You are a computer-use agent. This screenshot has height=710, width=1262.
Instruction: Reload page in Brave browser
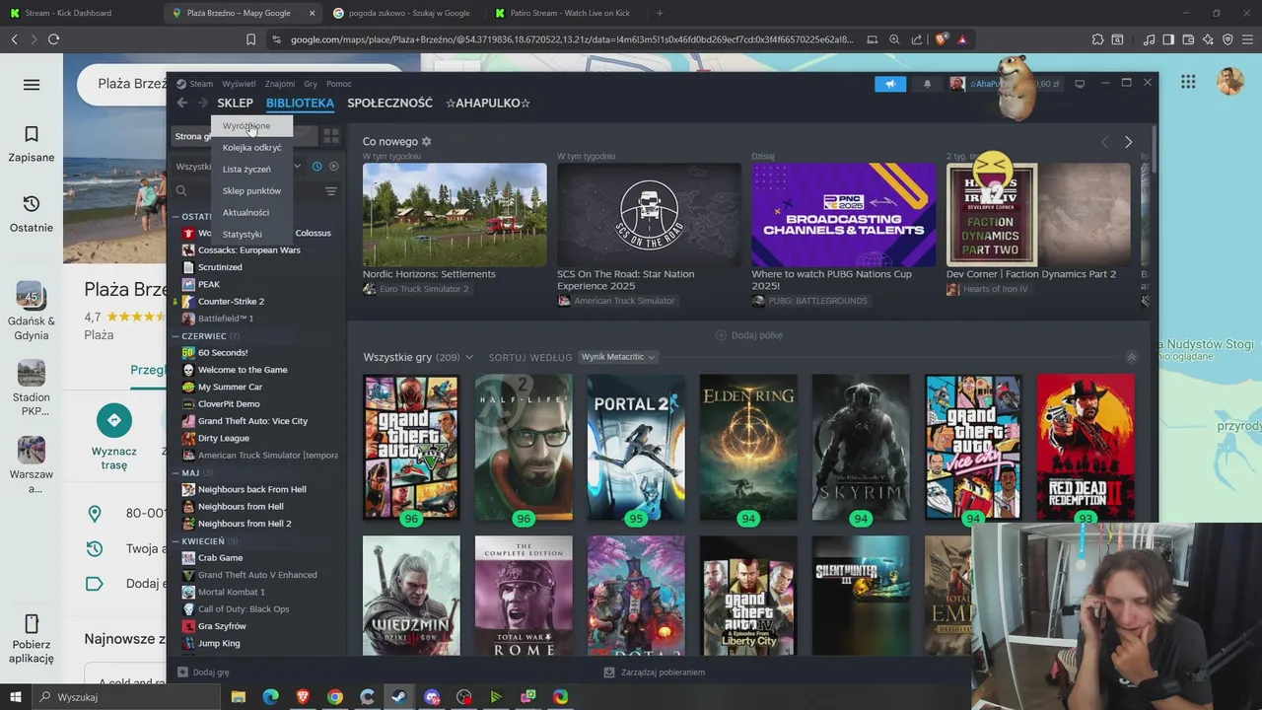(53, 39)
